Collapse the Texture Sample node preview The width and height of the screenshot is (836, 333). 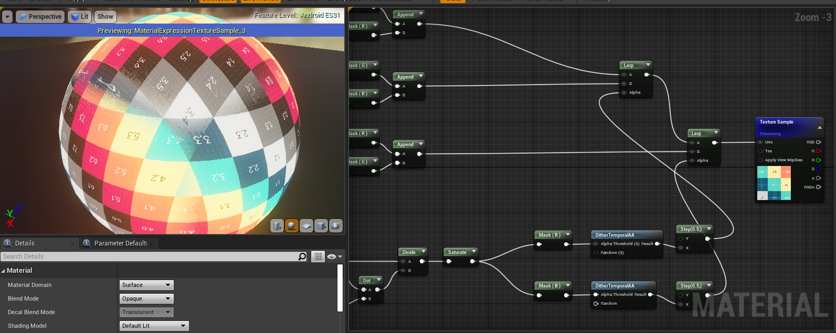click(819, 127)
